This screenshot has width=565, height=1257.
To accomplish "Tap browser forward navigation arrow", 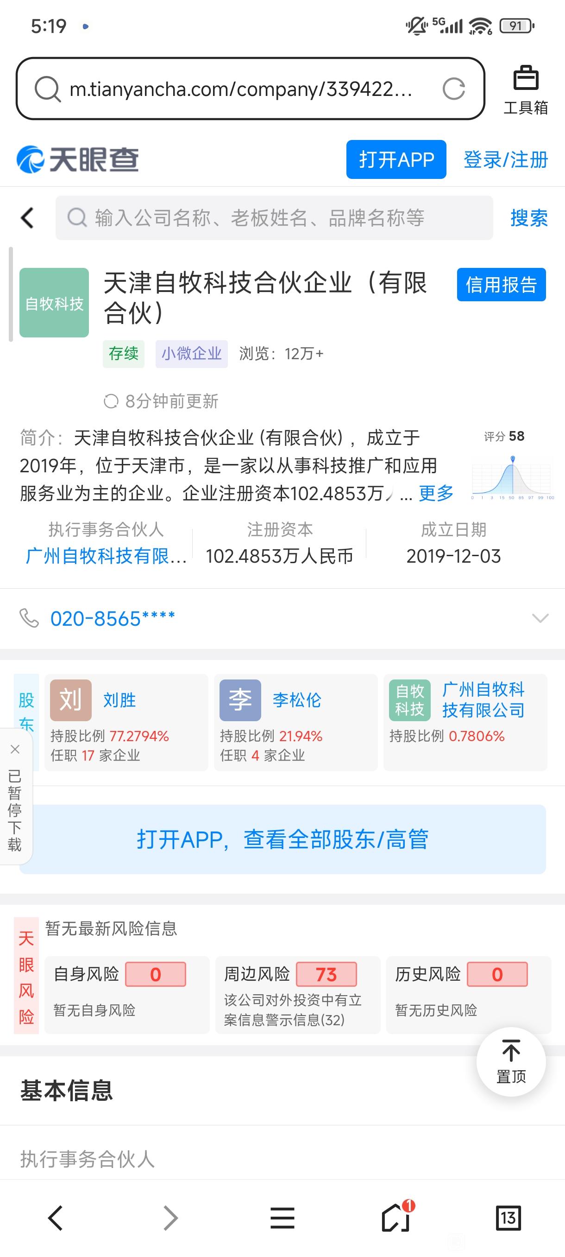I will (x=169, y=1218).
